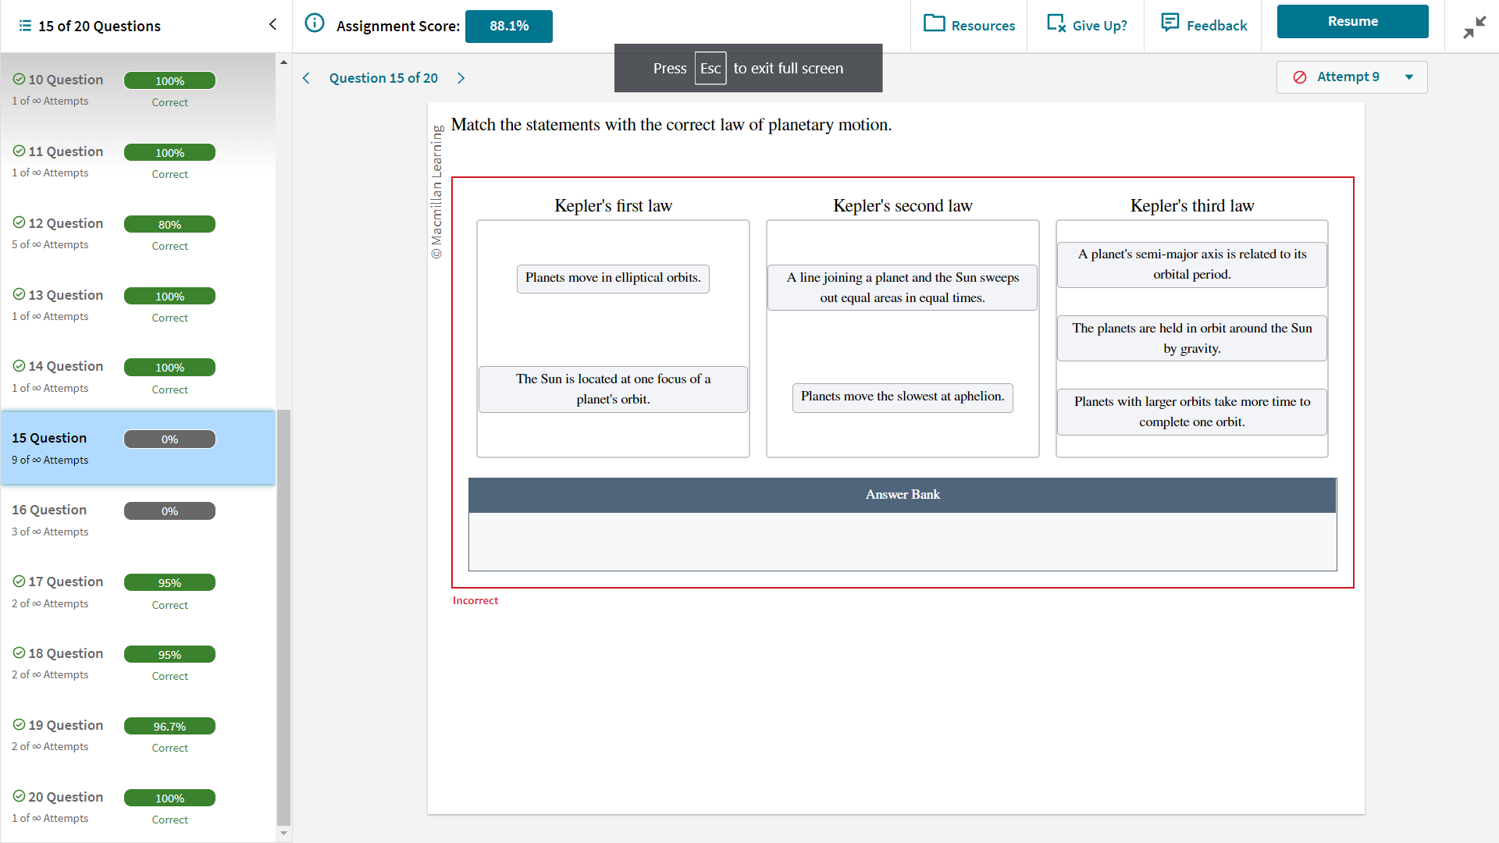Select 'Planets move in elliptical orbits' tile
Viewport: 1499px width, 843px height.
point(613,279)
